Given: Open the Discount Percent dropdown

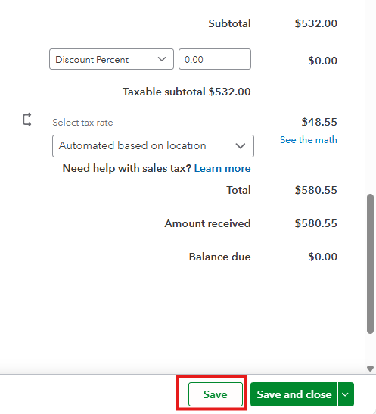Looking at the screenshot, I should [111, 59].
